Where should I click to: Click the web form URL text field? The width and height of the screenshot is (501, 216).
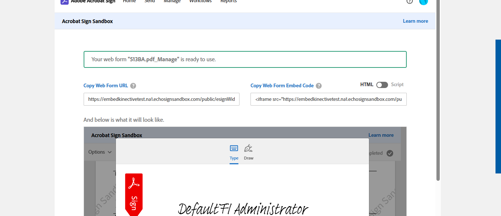pos(161,99)
